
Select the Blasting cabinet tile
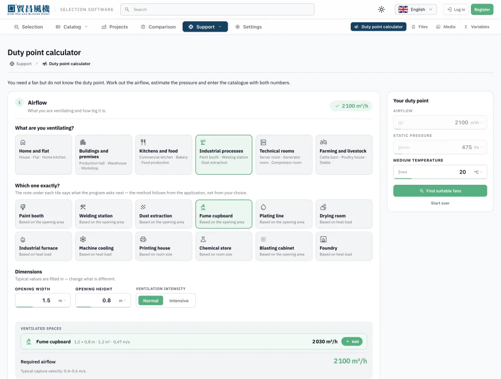click(284, 247)
